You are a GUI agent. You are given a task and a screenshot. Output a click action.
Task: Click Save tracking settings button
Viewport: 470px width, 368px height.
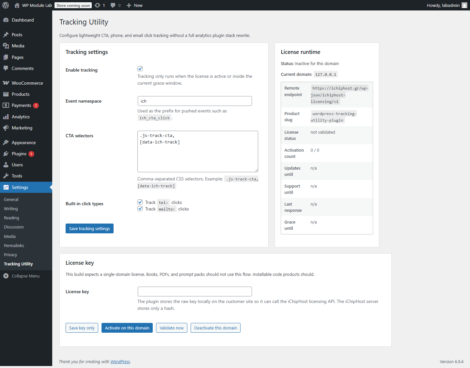[x=89, y=228]
